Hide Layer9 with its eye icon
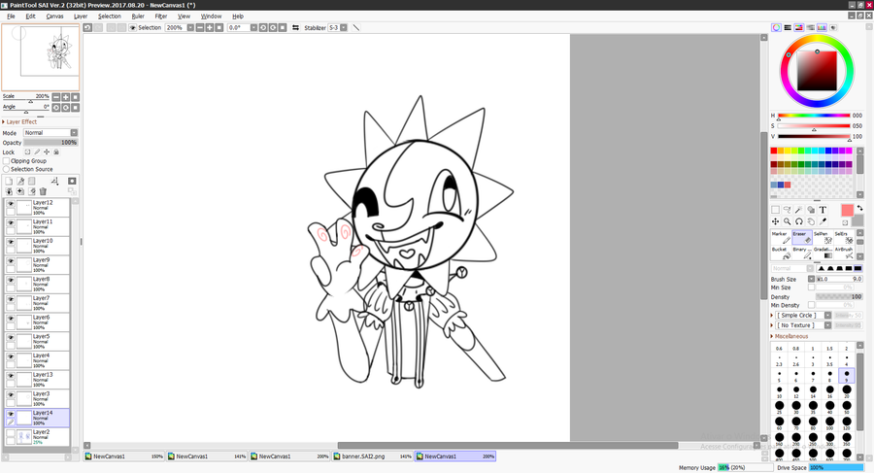 click(x=11, y=261)
